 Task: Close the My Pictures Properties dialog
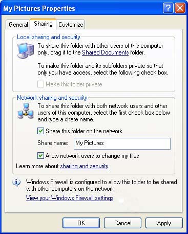tap(180, 8)
